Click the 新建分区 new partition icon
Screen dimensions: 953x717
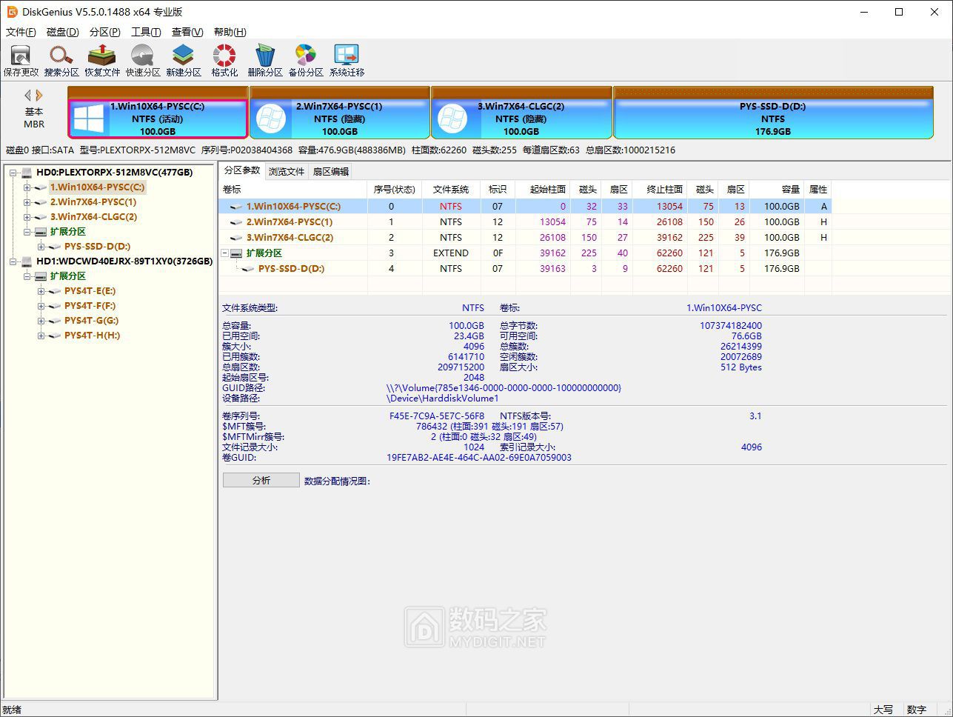pos(184,61)
